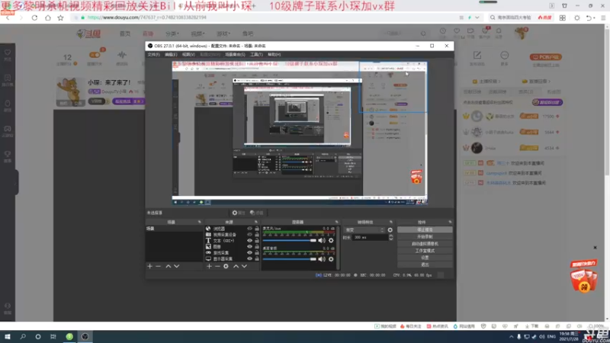
Task: Pop out the Scenes dock panel
Action: click(x=200, y=222)
